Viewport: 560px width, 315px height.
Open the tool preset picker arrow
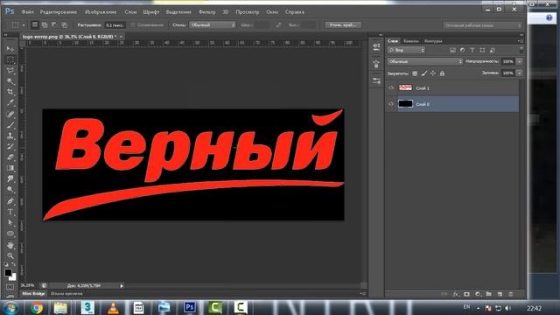(24, 25)
